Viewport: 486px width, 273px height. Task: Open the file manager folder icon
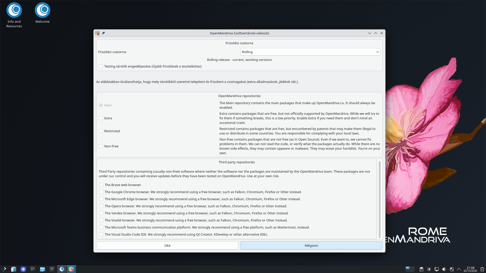43,269
